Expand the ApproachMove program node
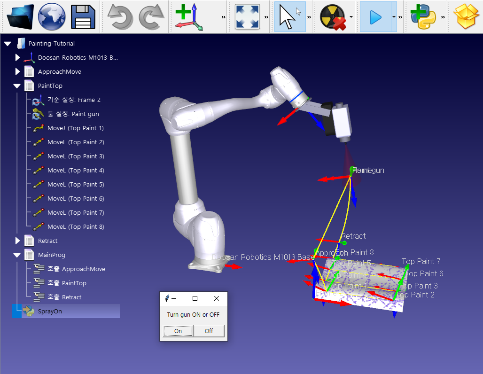483x374 pixels. [17, 72]
